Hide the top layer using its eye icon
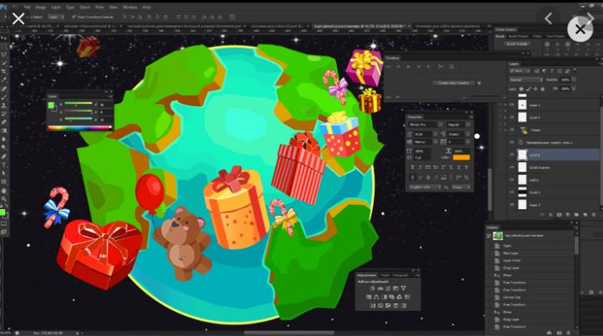Image resolution: width=603 pixels, height=336 pixels. (512, 105)
